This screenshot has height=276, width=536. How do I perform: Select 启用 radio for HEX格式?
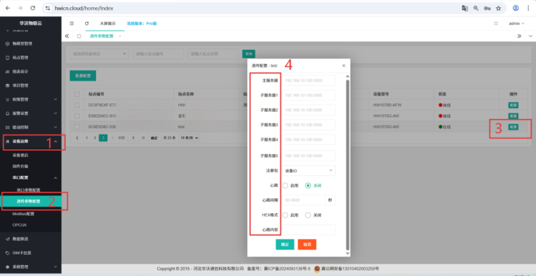286,215
